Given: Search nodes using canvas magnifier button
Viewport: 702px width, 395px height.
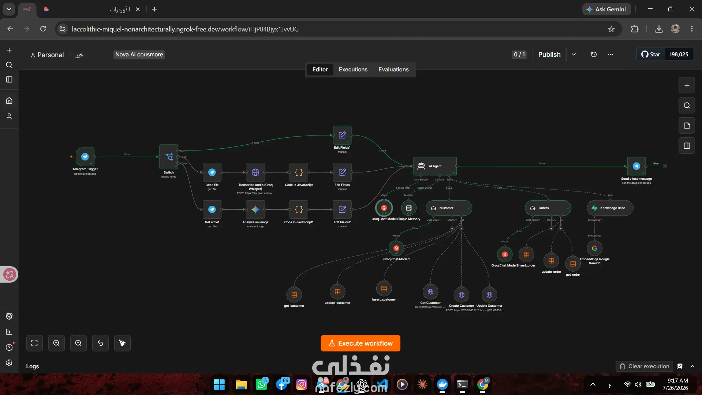Looking at the screenshot, I should 687,105.
